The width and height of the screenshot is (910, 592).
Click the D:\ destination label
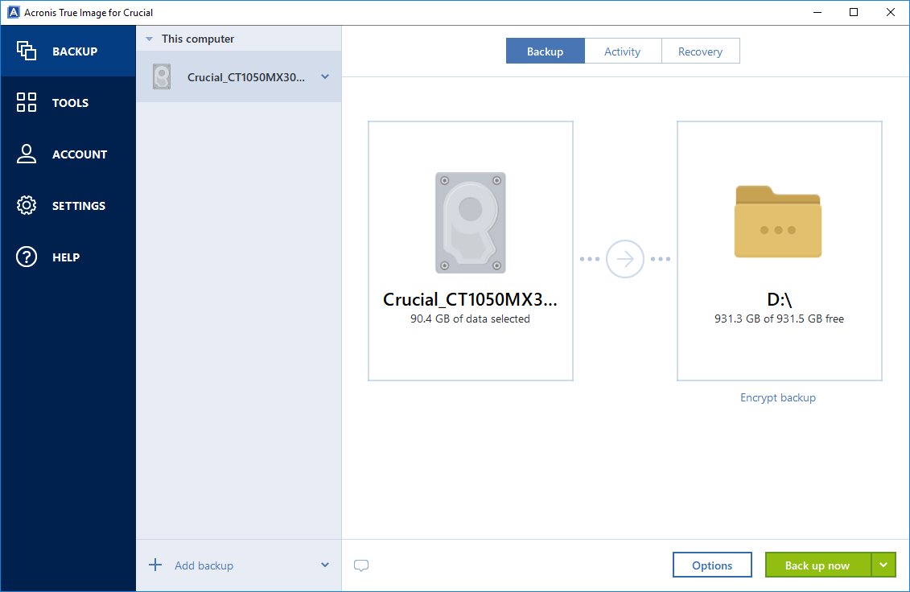click(780, 299)
